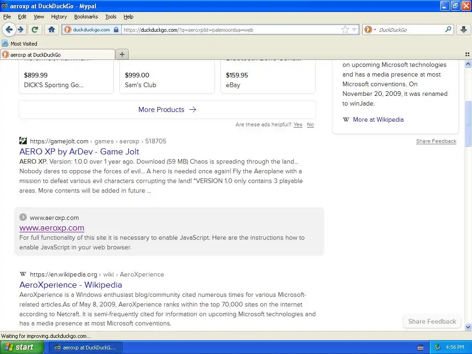Open More at Wikipedia link
This screenshot has height=354, width=472.
click(x=378, y=119)
